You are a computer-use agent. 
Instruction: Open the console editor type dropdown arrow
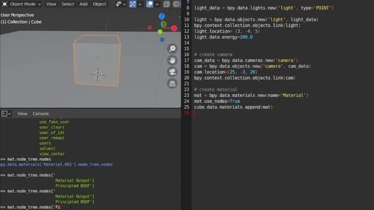point(9,114)
